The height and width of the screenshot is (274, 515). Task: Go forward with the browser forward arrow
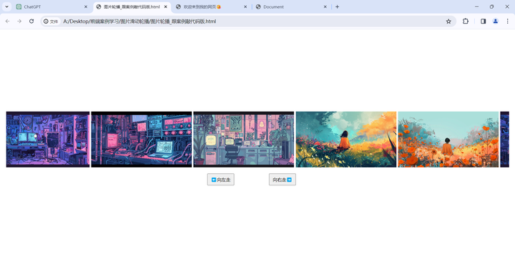pos(19,21)
